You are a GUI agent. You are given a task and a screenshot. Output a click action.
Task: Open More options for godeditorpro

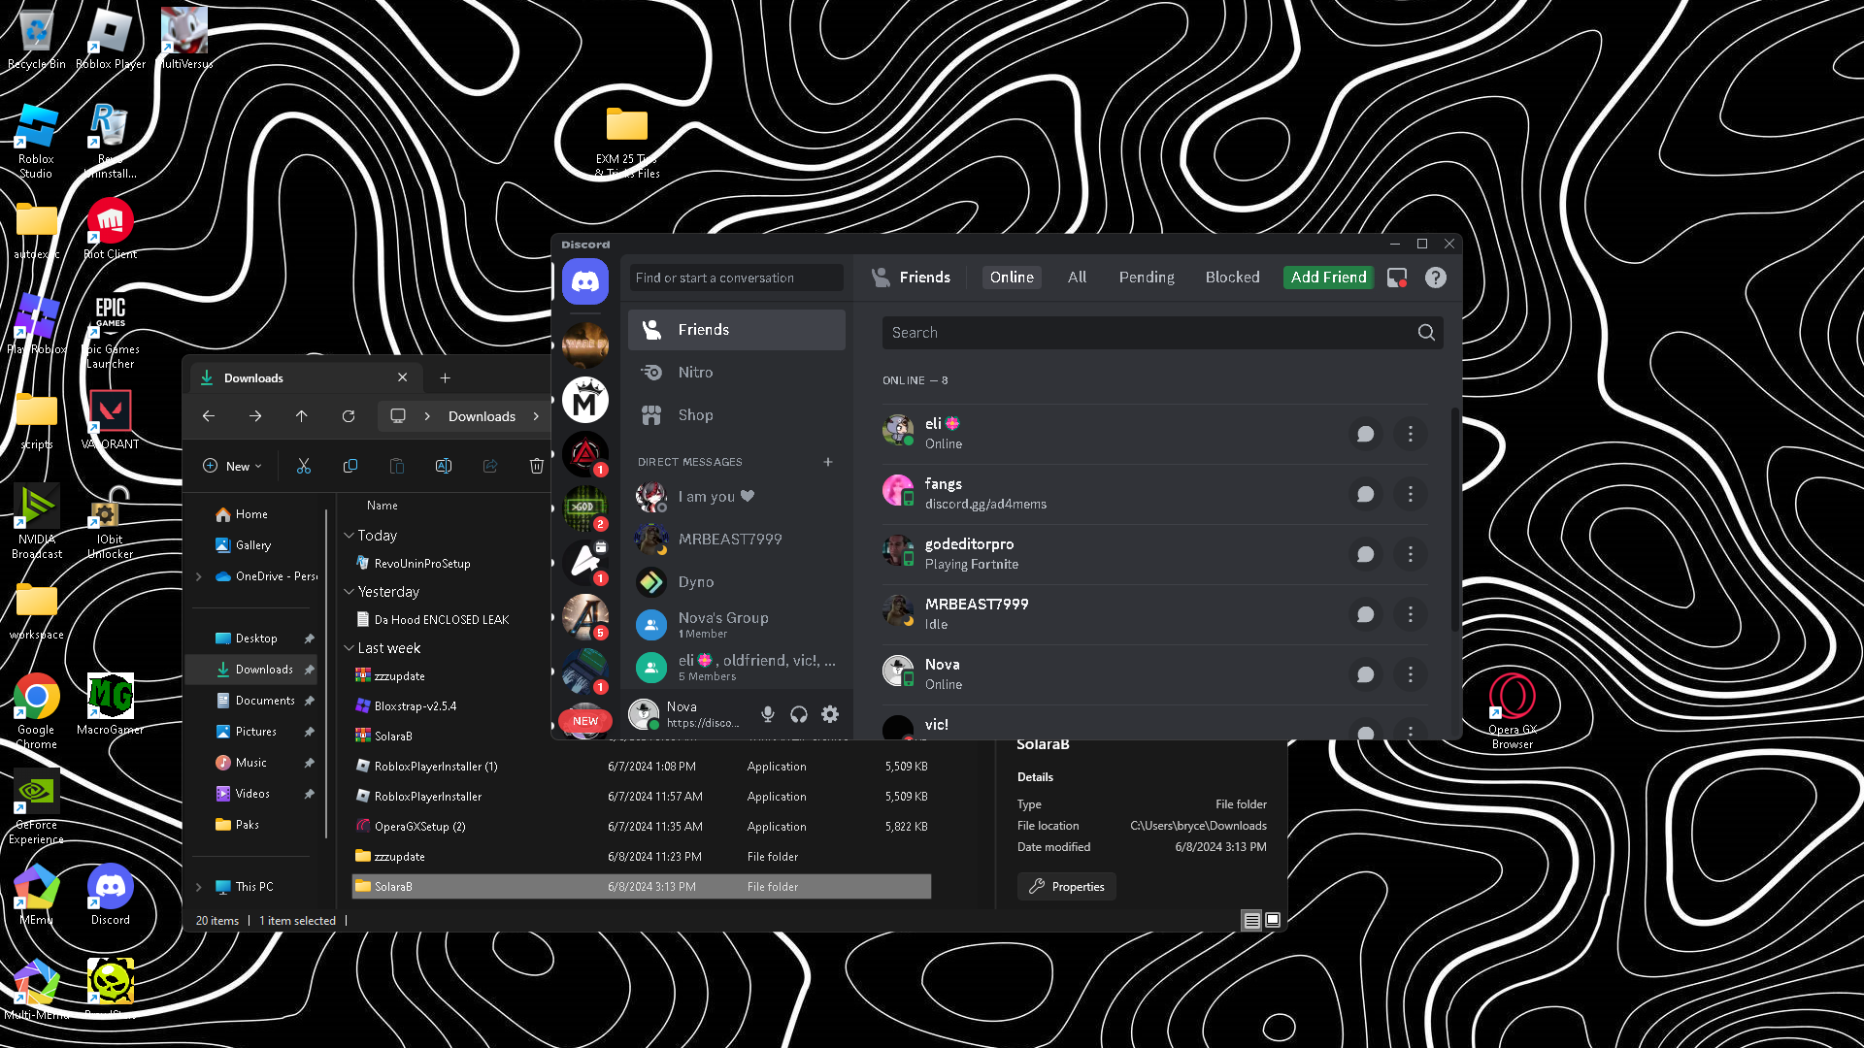(1411, 554)
